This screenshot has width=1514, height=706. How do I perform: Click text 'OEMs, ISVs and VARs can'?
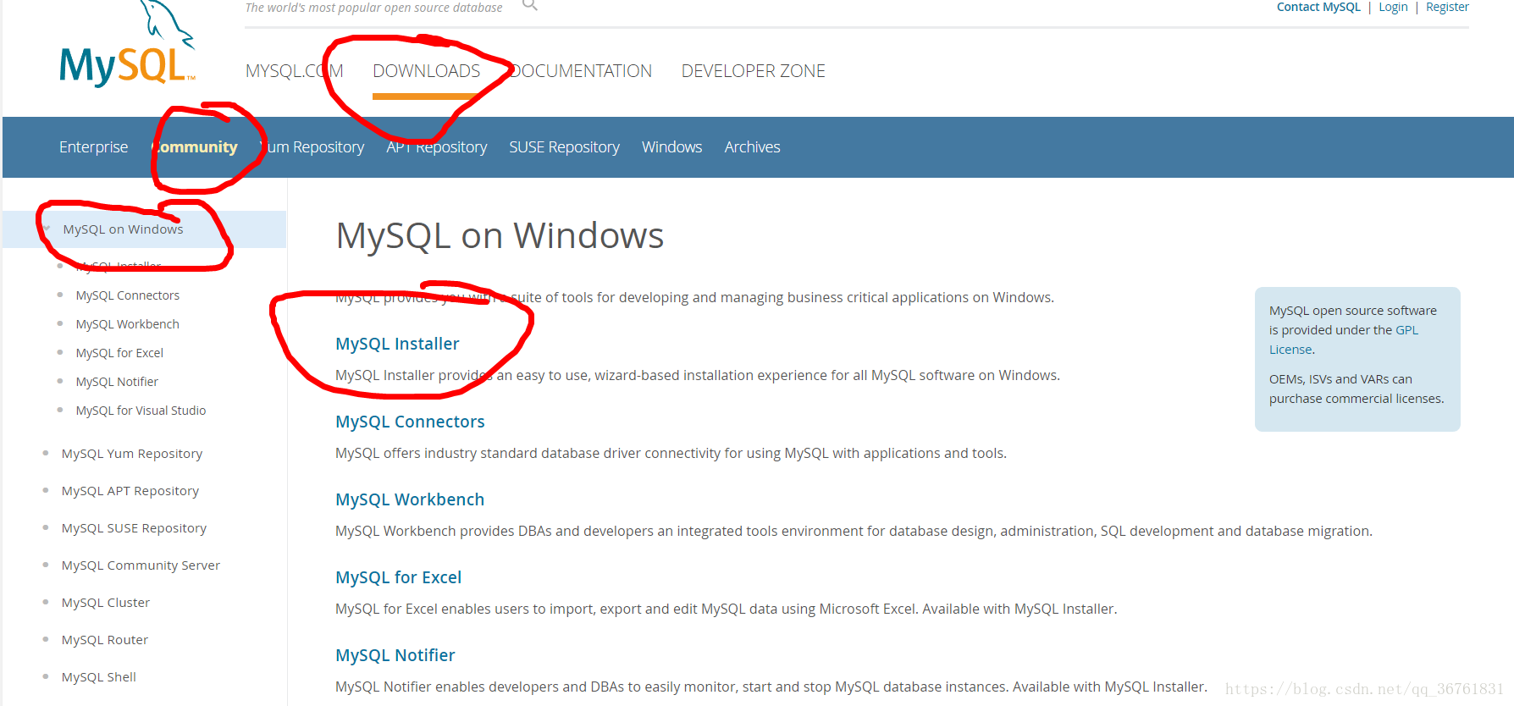pos(1340,379)
